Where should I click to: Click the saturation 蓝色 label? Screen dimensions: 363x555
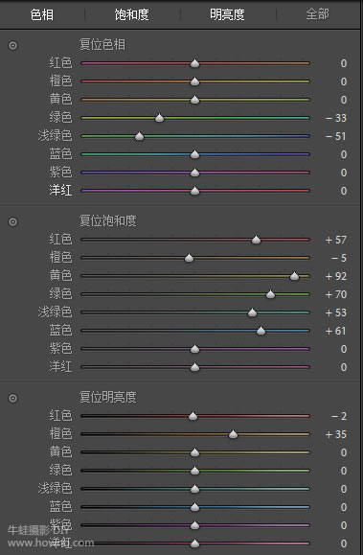coord(60,331)
